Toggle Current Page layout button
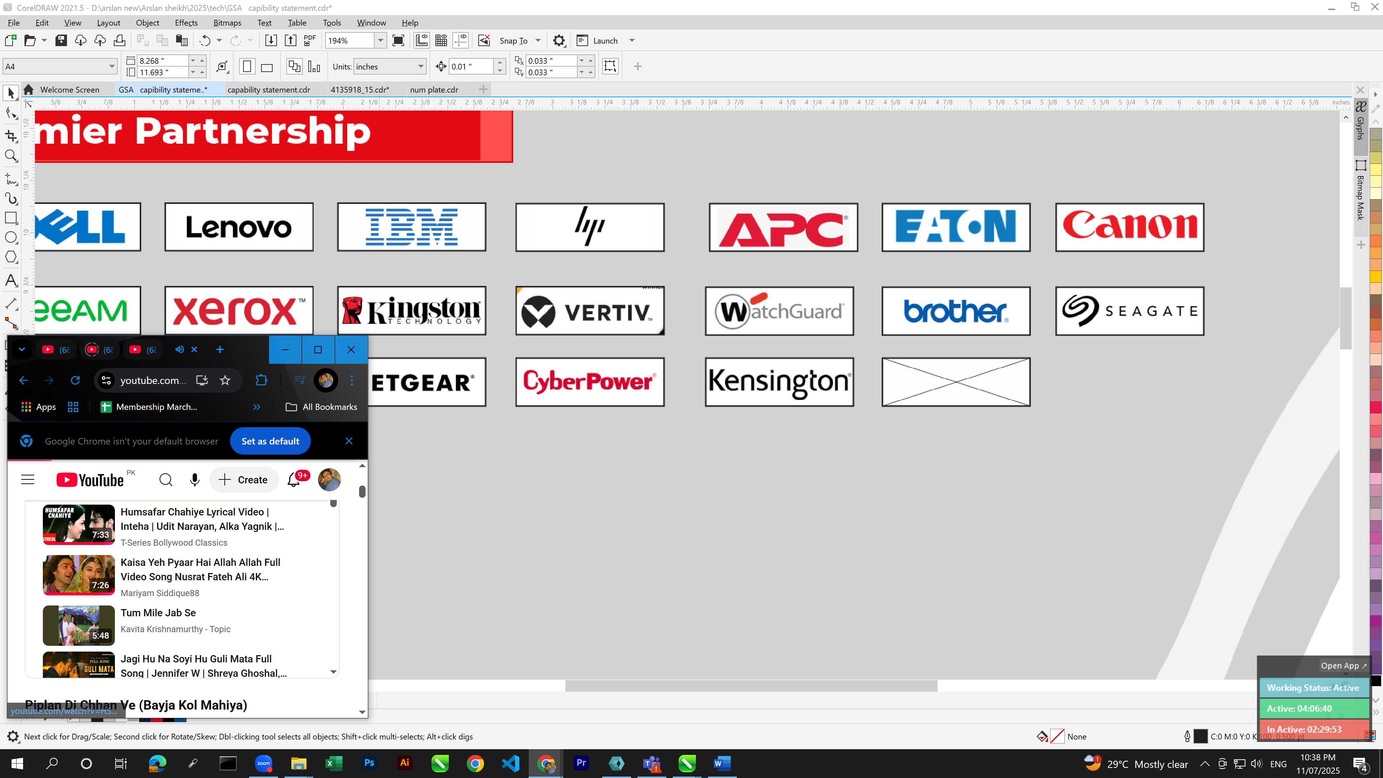Screen dimensions: 1383x778 314,67
